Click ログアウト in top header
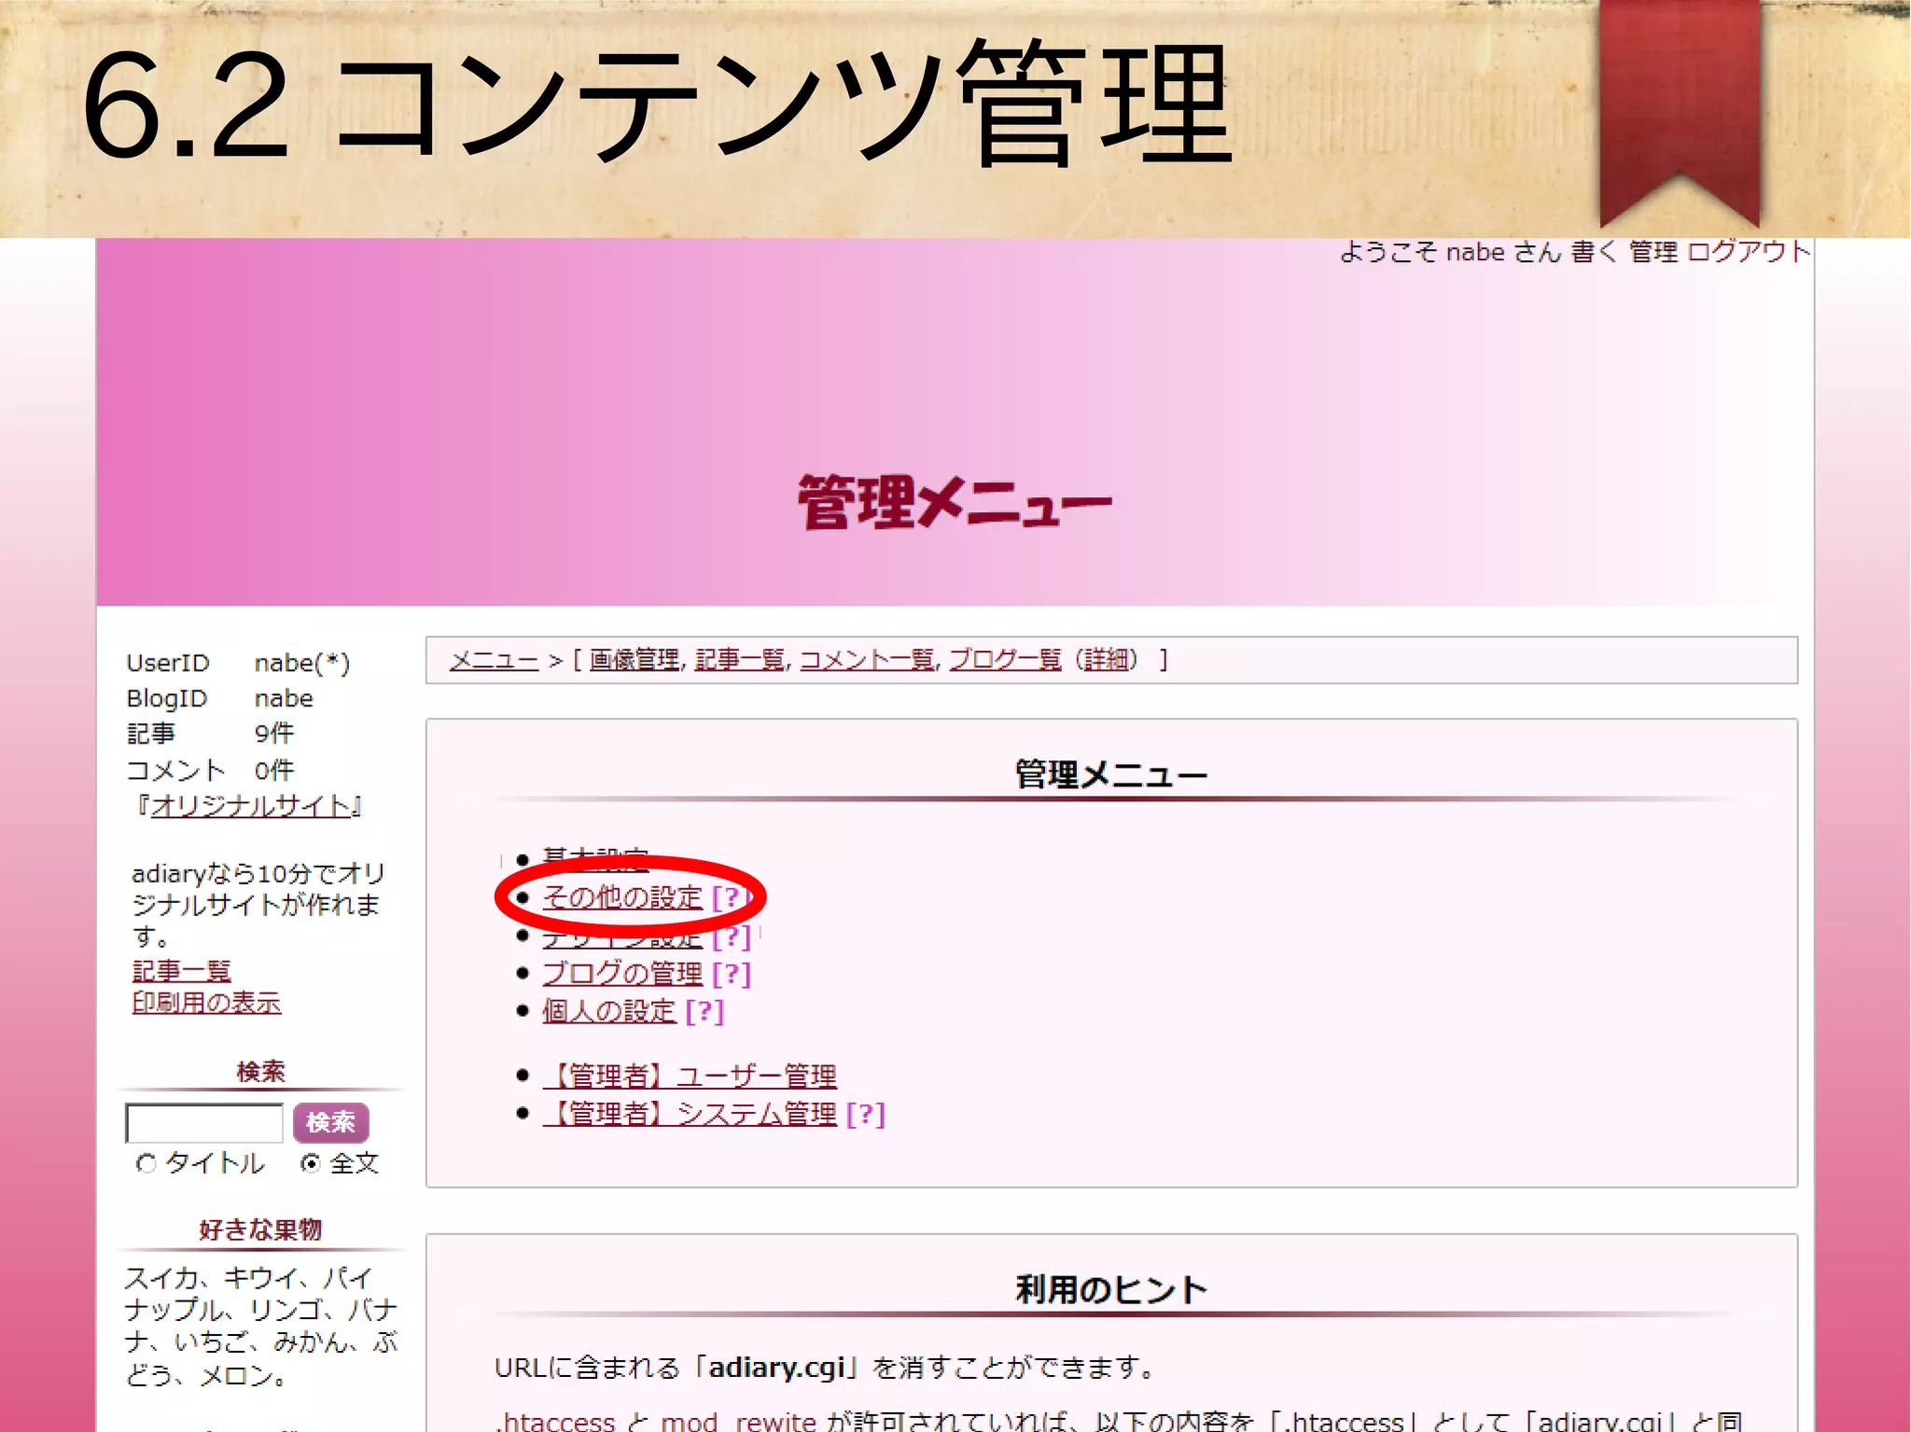This screenshot has height=1432, width=1911. 1749,252
